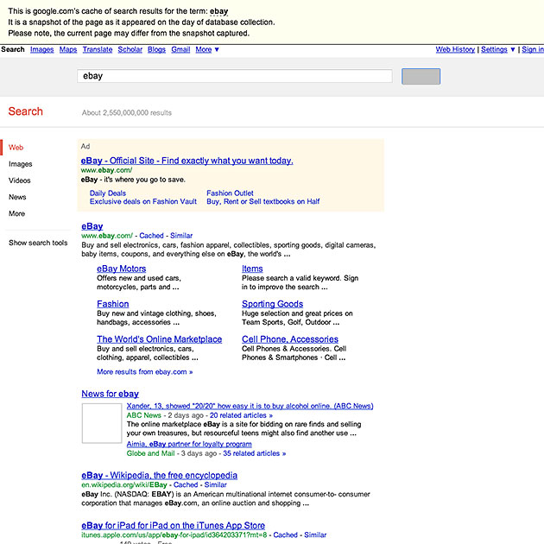Viewport: 544px width, 544px height.
Task: Open Translate in the top navigation bar
Action: pyautogui.click(x=98, y=49)
